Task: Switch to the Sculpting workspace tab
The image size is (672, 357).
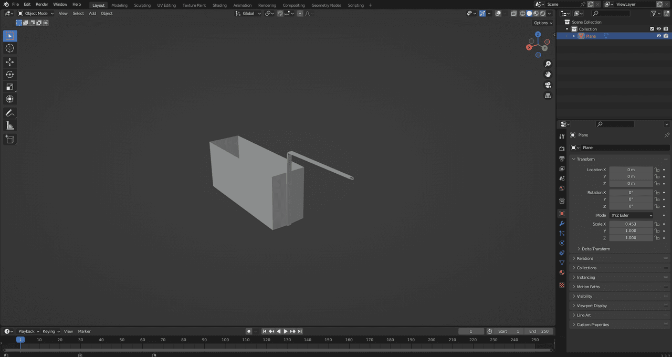Action: (x=142, y=5)
